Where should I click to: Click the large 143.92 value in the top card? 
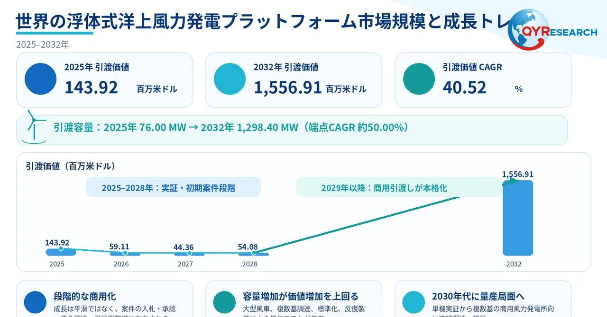click(x=91, y=88)
